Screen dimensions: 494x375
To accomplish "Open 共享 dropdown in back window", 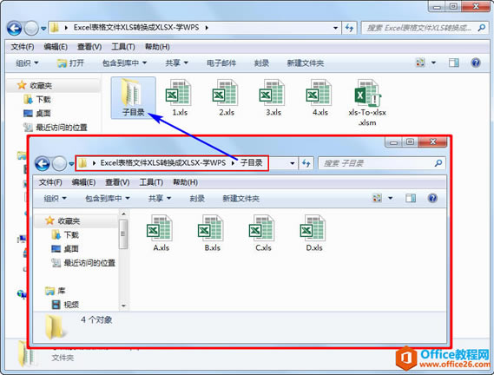I will [x=177, y=63].
